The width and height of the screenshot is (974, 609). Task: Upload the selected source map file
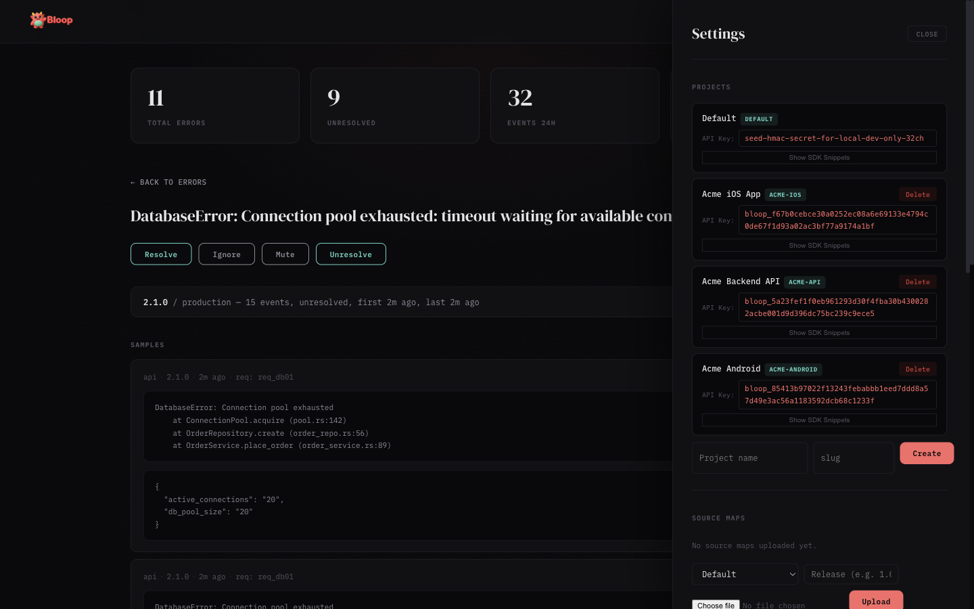pos(876,601)
